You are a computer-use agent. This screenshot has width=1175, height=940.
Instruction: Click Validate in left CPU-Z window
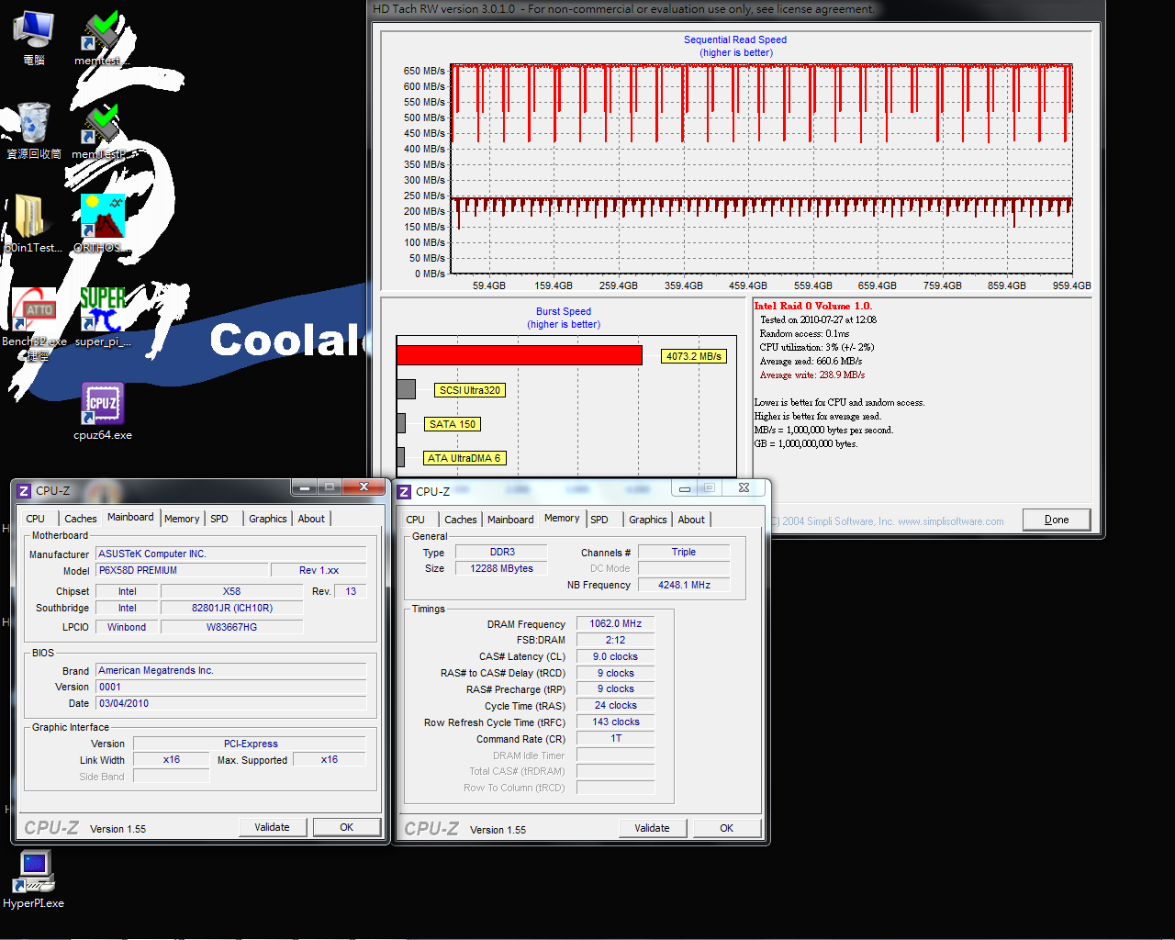[x=272, y=827]
